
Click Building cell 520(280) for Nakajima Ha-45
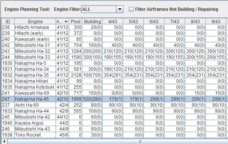[92, 99]
